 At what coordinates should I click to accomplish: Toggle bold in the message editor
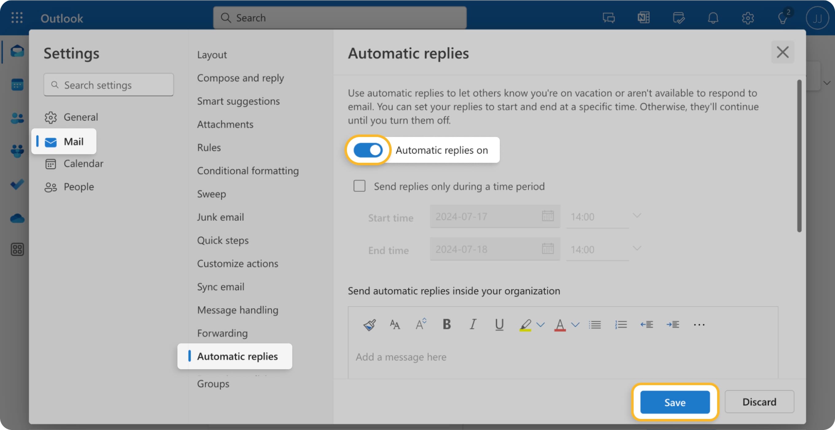point(446,324)
